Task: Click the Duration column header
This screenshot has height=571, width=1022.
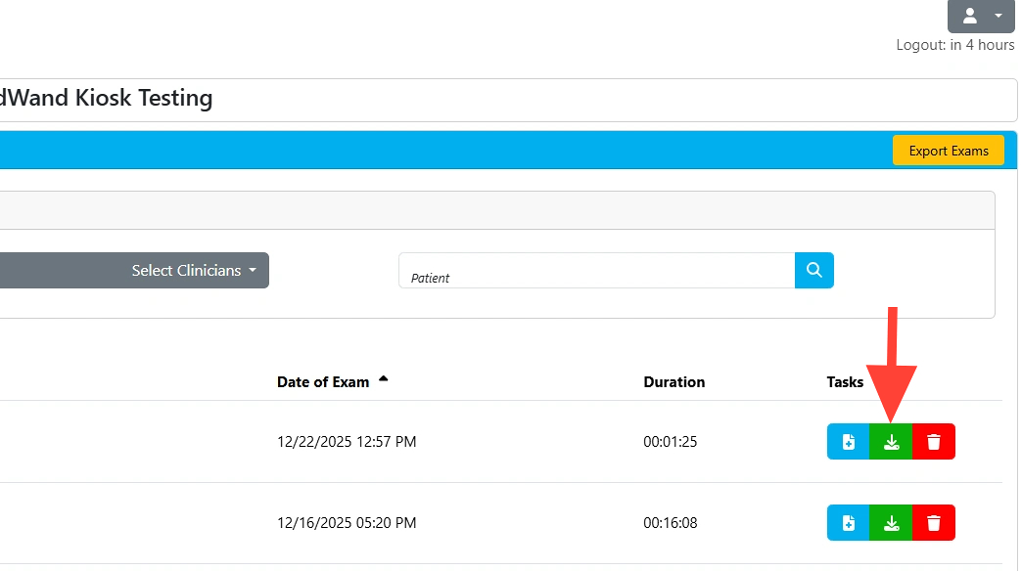Action: [674, 382]
